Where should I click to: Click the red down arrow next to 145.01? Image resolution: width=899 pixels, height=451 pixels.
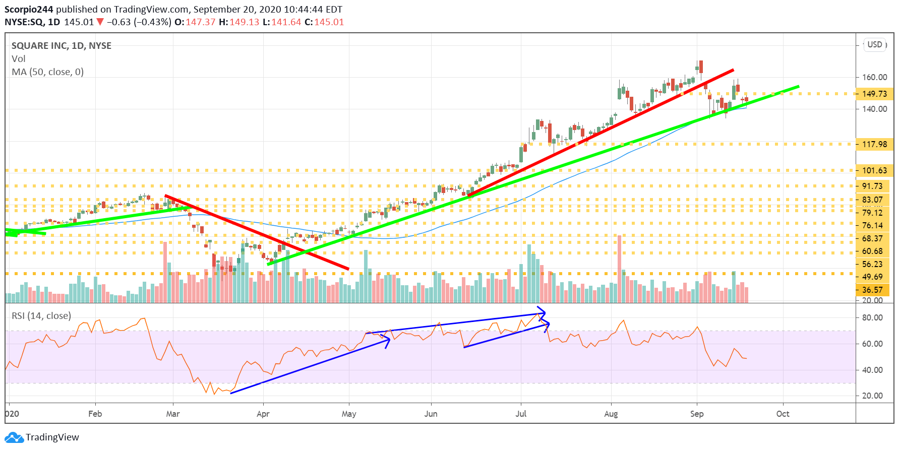[x=100, y=22]
